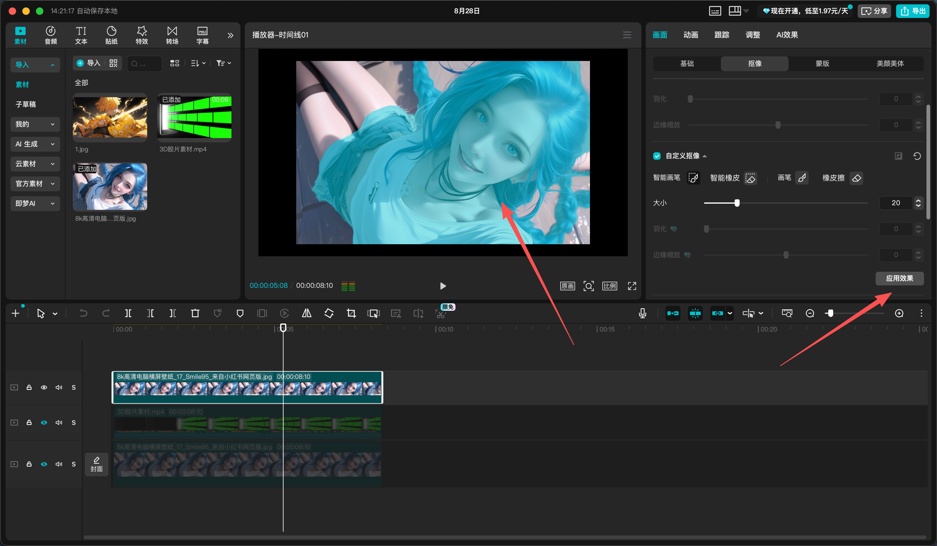The width and height of the screenshot is (937, 546).
Task: Expand the 官方素材 sidebar section
Action: (x=35, y=184)
